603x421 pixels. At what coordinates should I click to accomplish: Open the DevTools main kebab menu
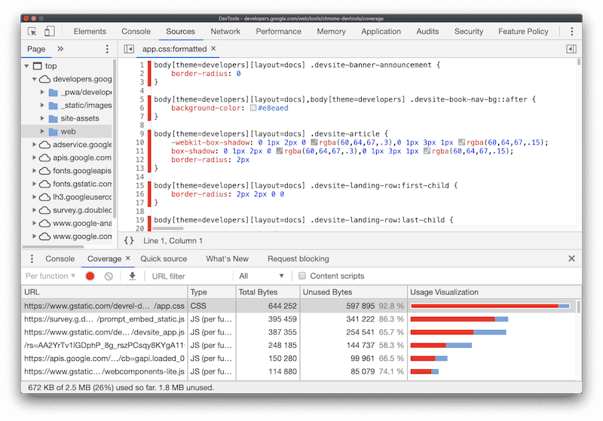pos(571,32)
